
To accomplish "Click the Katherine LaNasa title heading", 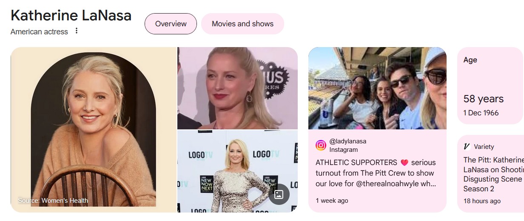I will pyautogui.click(x=71, y=16).
